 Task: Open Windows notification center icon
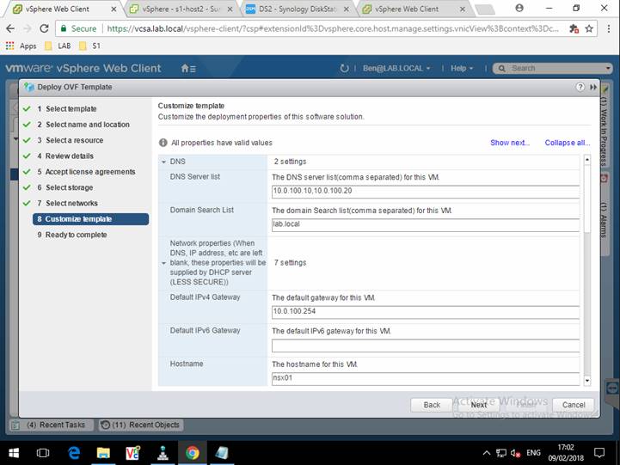599,453
